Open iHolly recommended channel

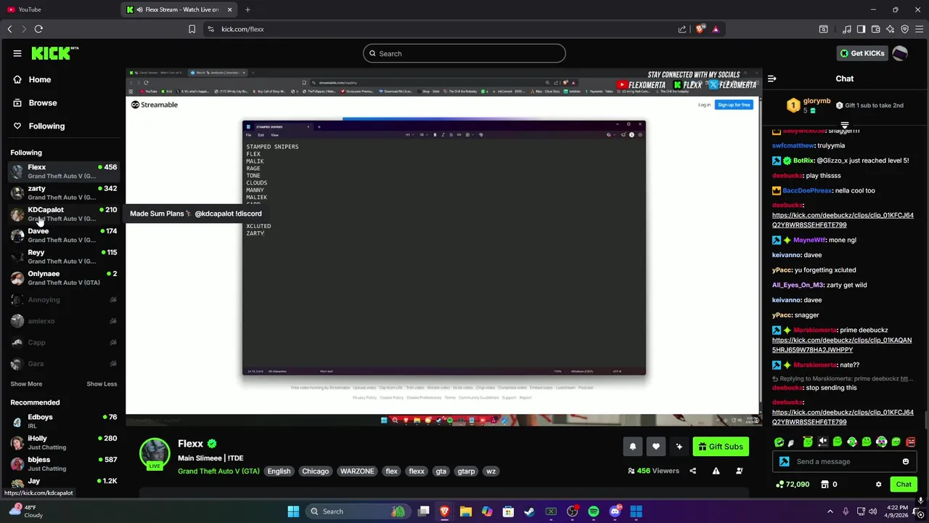(64, 442)
